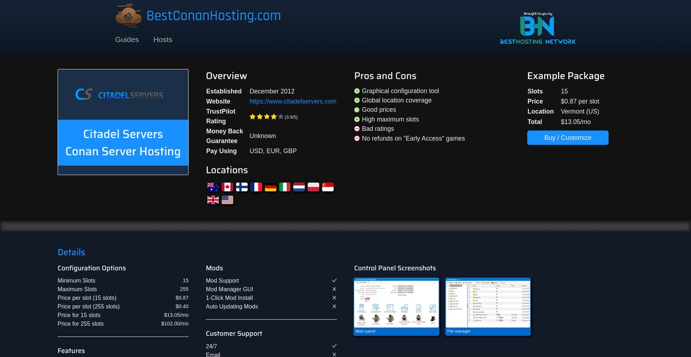Click the Canada flag icon
This screenshot has height=357, width=691.
[x=227, y=187]
